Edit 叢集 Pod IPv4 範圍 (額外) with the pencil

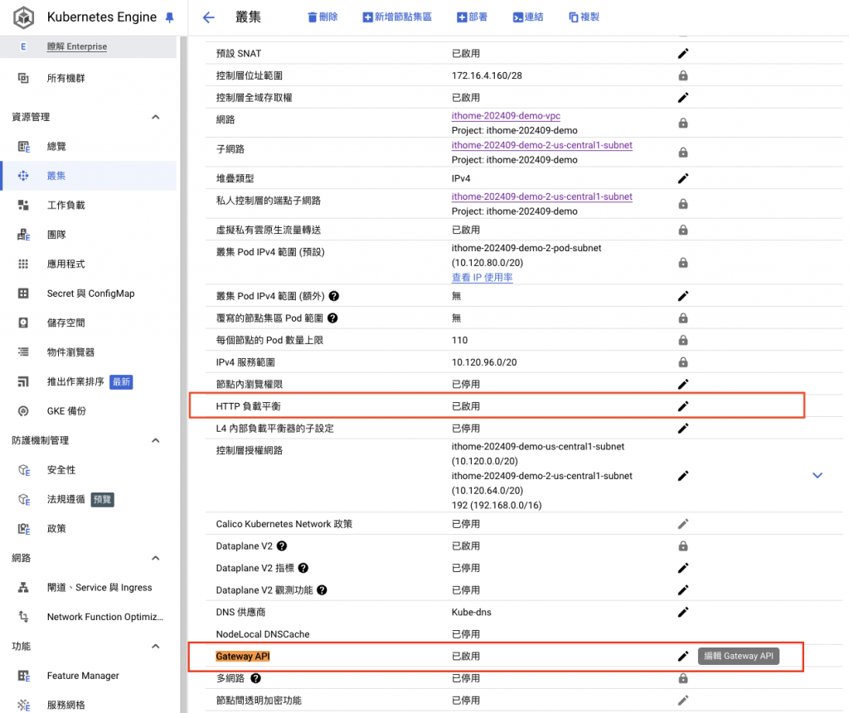[683, 296]
